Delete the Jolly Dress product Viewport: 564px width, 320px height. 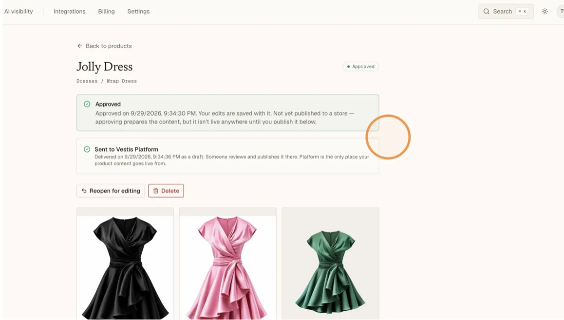click(x=166, y=191)
